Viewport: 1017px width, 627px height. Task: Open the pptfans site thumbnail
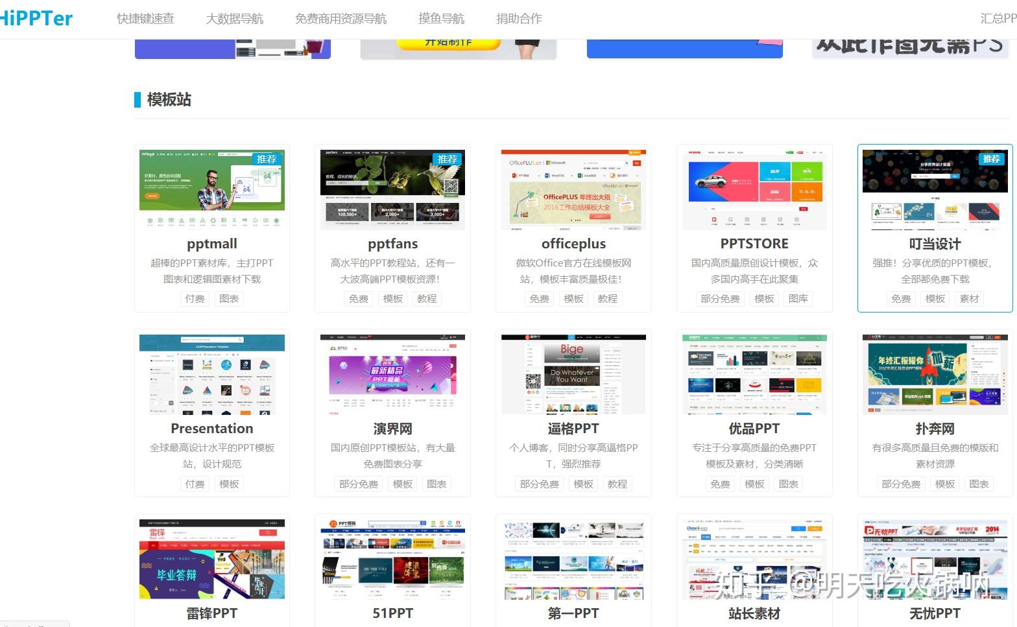[392, 189]
